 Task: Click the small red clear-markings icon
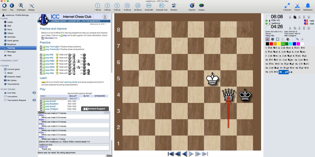click(302, 39)
